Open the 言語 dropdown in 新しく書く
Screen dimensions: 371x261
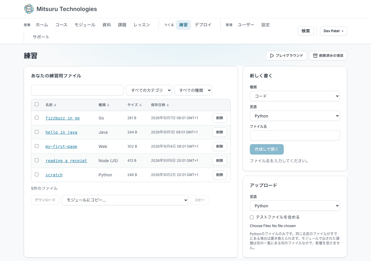click(295, 116)
